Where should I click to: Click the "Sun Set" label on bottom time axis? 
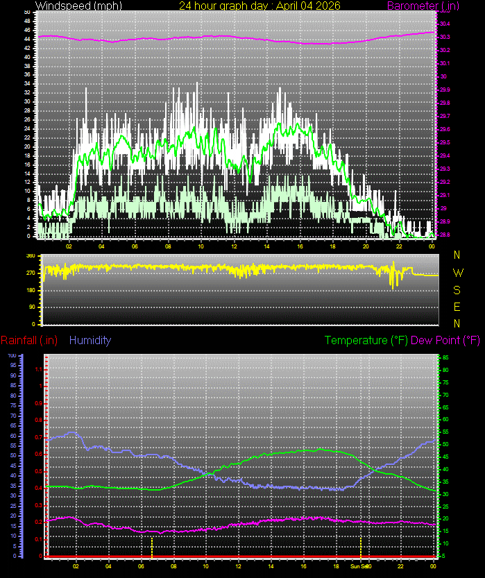click(x=359, y=566)
